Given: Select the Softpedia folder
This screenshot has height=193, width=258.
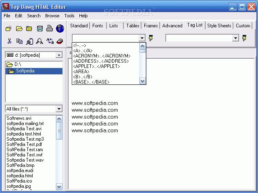Looking at the screenshot, I should pyautogui.click(x=34, y=71).
